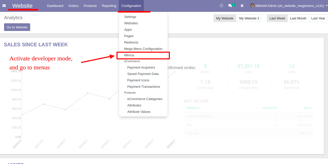Open the activities clock icon
This screenshot has height=164, width=328.
[x=221, y=6]
